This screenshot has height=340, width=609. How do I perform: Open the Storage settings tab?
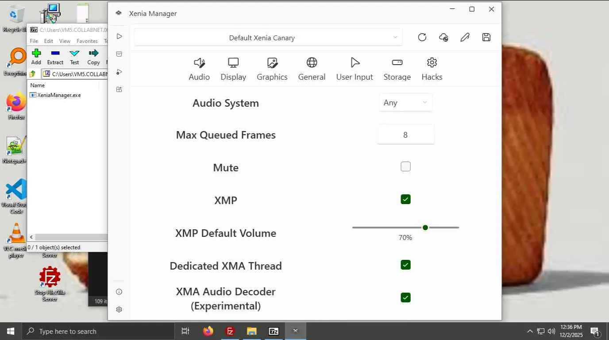pos(397,70)
